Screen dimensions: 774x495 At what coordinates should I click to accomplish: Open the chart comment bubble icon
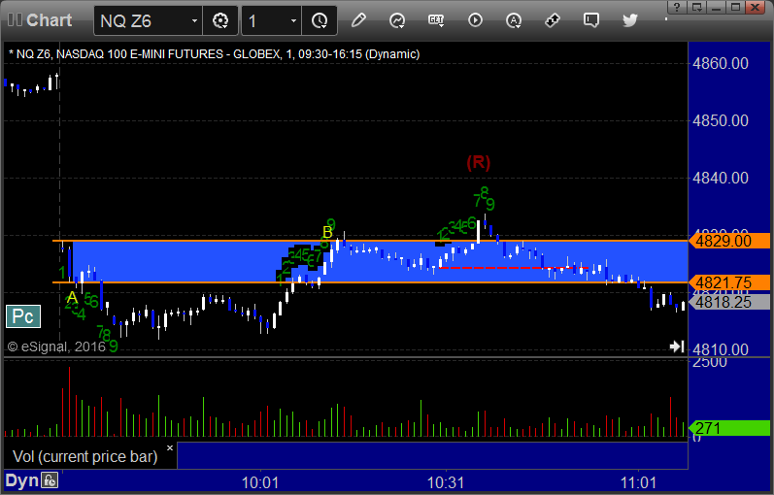pos(590,20)
